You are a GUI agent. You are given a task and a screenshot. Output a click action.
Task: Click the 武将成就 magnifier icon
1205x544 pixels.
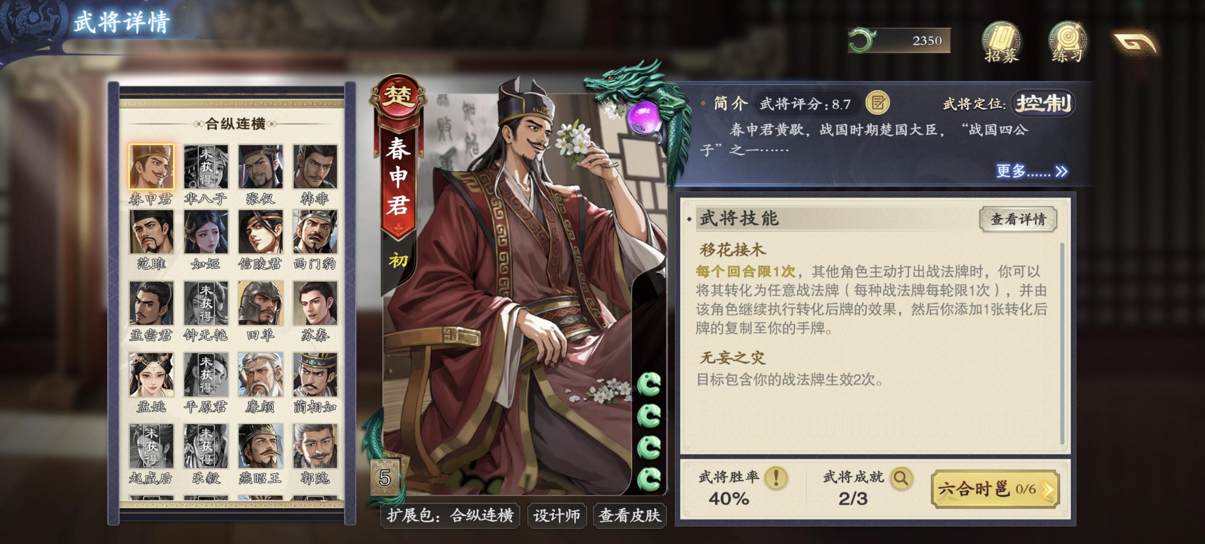(x=900, y=478)
